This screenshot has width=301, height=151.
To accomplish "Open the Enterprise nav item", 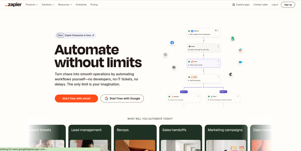I will (81, 5).
